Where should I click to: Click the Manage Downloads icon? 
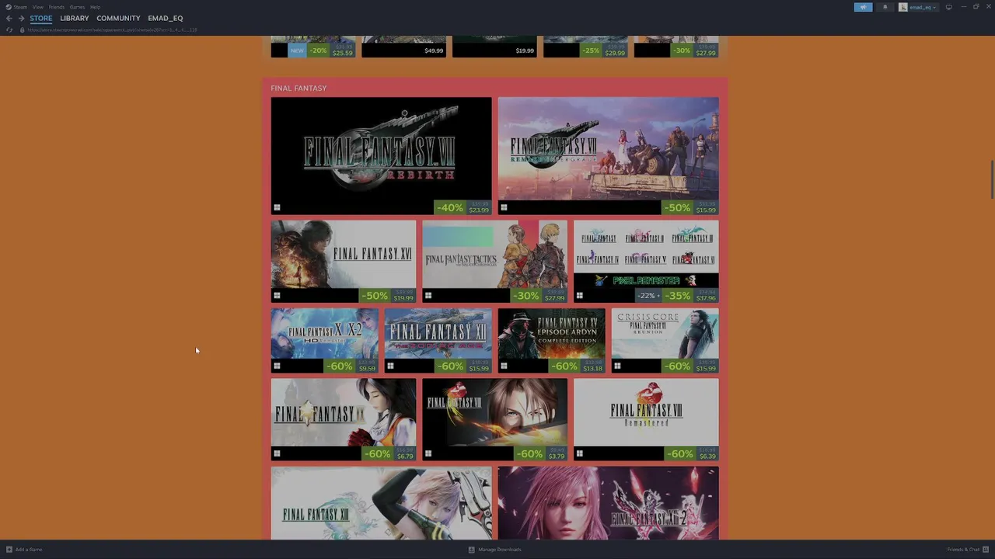(x=471, y=550)
